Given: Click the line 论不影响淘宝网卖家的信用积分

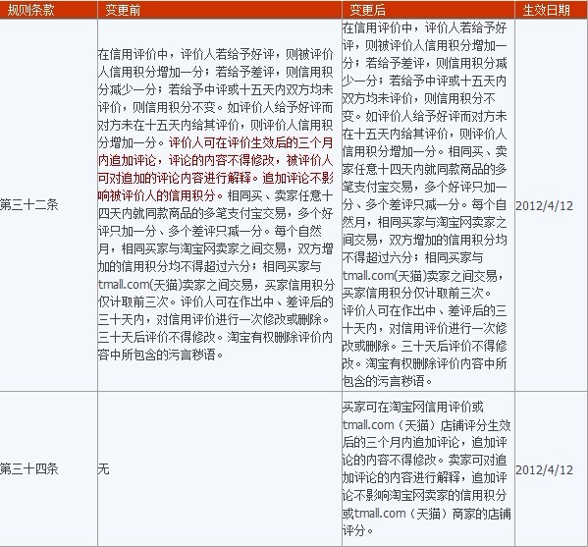Looking at the screenshot, I should [x=424, y=495].
